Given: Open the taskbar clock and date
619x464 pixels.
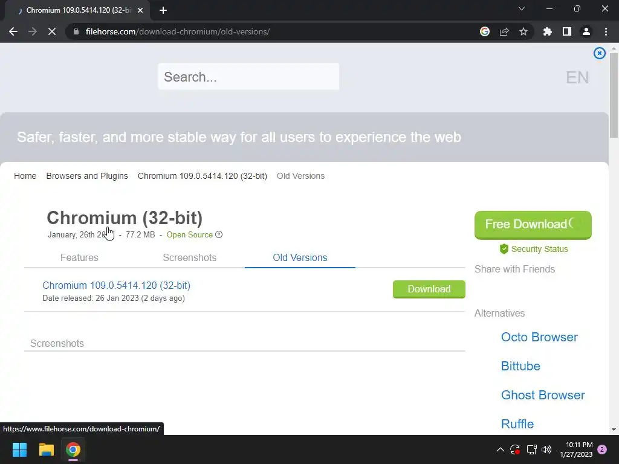Looking at the screenshot, I should click(576, 449).
